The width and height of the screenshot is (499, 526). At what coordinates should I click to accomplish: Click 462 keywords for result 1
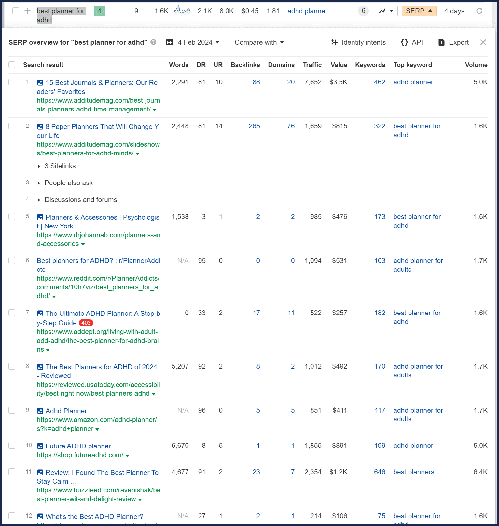tap(380, 82)
